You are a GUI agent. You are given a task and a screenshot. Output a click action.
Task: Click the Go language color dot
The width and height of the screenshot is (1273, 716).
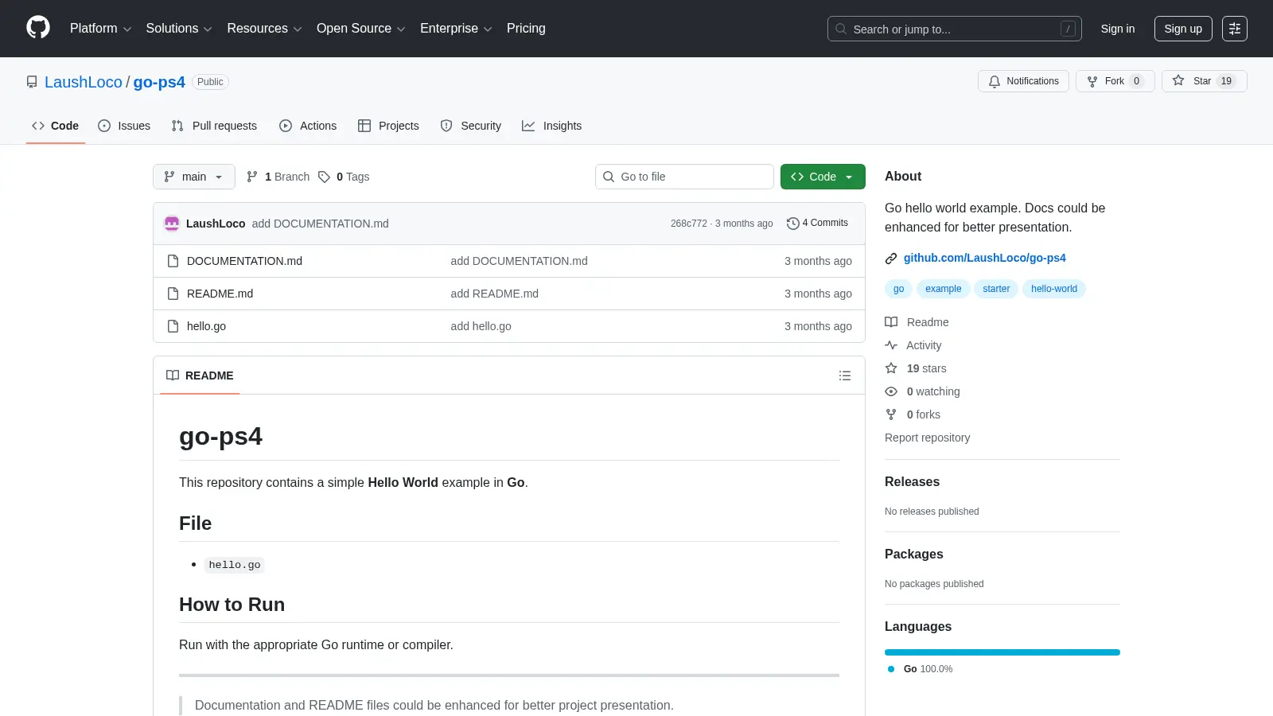[891, 669]
